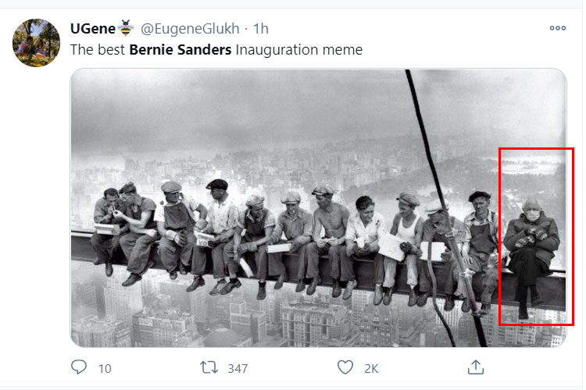Open the beam workers photo attachment

319,208
